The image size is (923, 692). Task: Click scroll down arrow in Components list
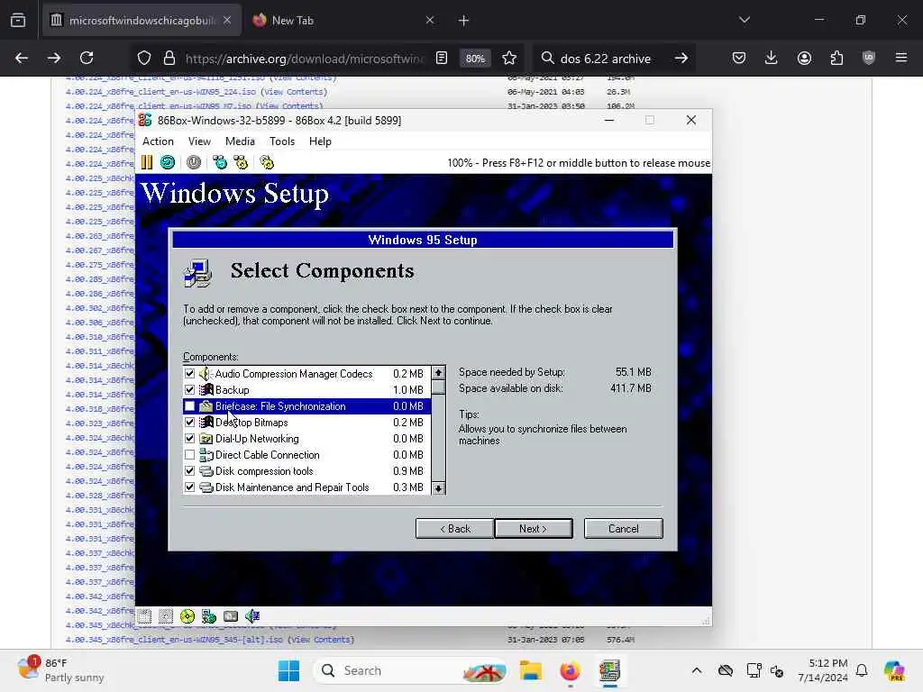coord(438,487)
